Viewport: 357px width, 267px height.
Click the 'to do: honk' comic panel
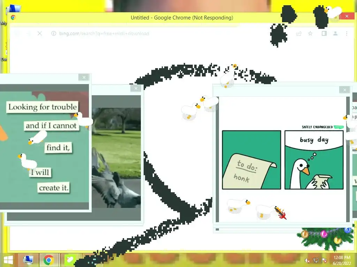[x=251, y=160]
